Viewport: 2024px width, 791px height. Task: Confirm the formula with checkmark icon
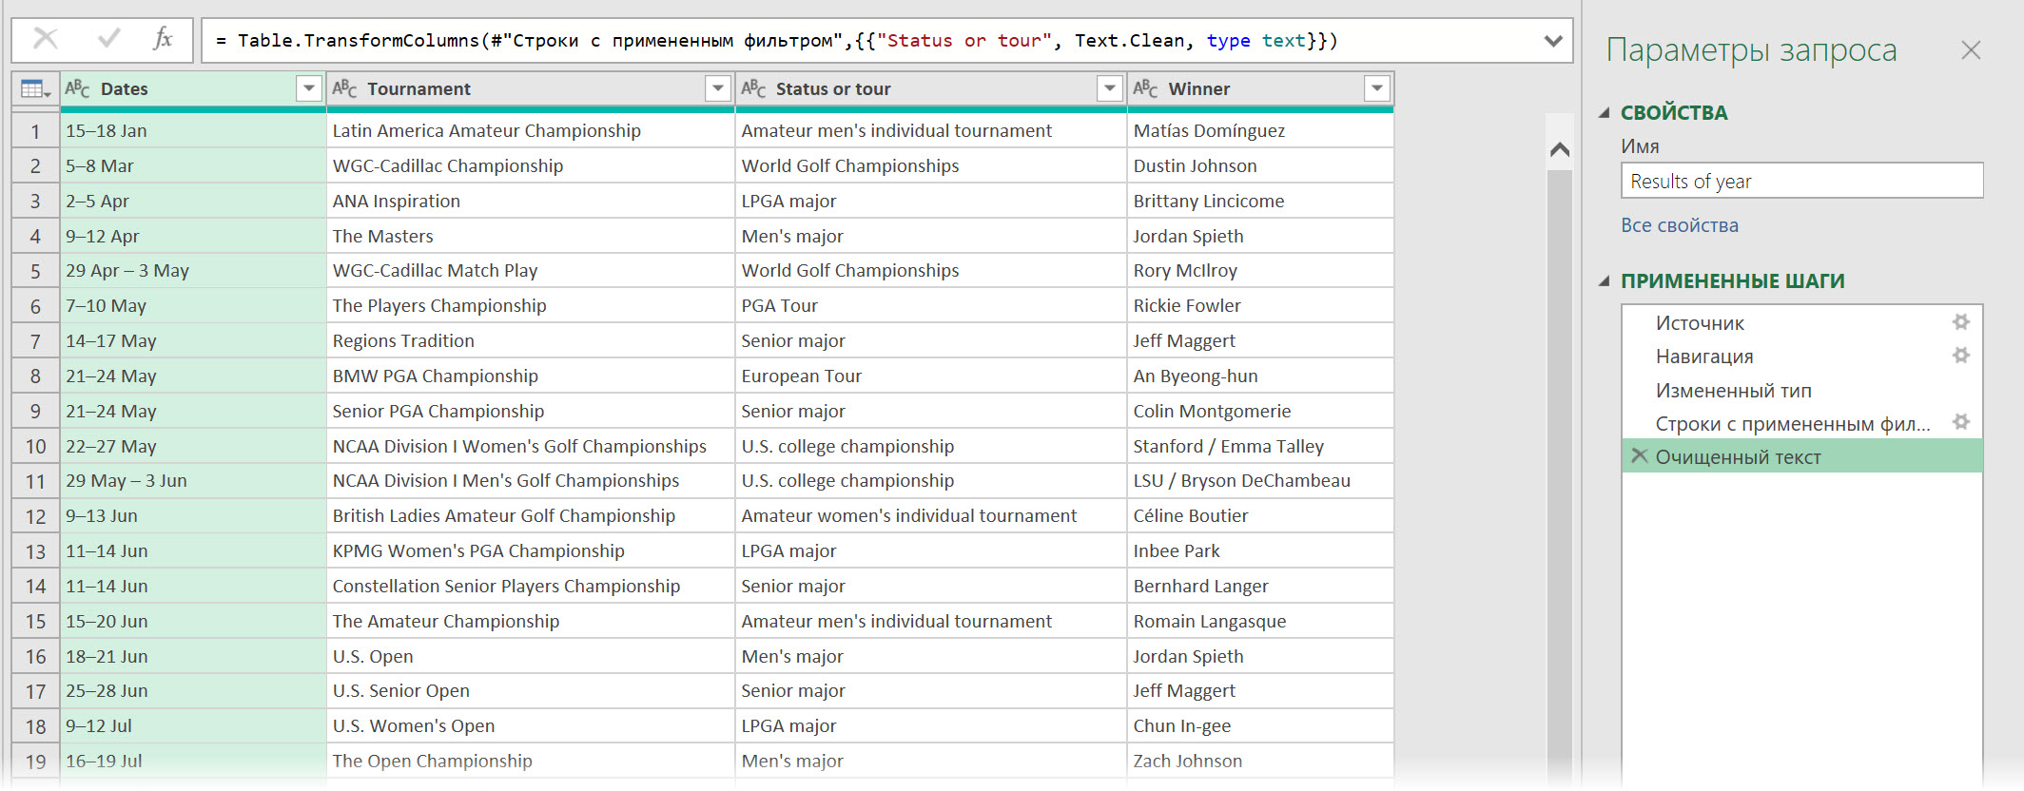(x=109, y=39)
